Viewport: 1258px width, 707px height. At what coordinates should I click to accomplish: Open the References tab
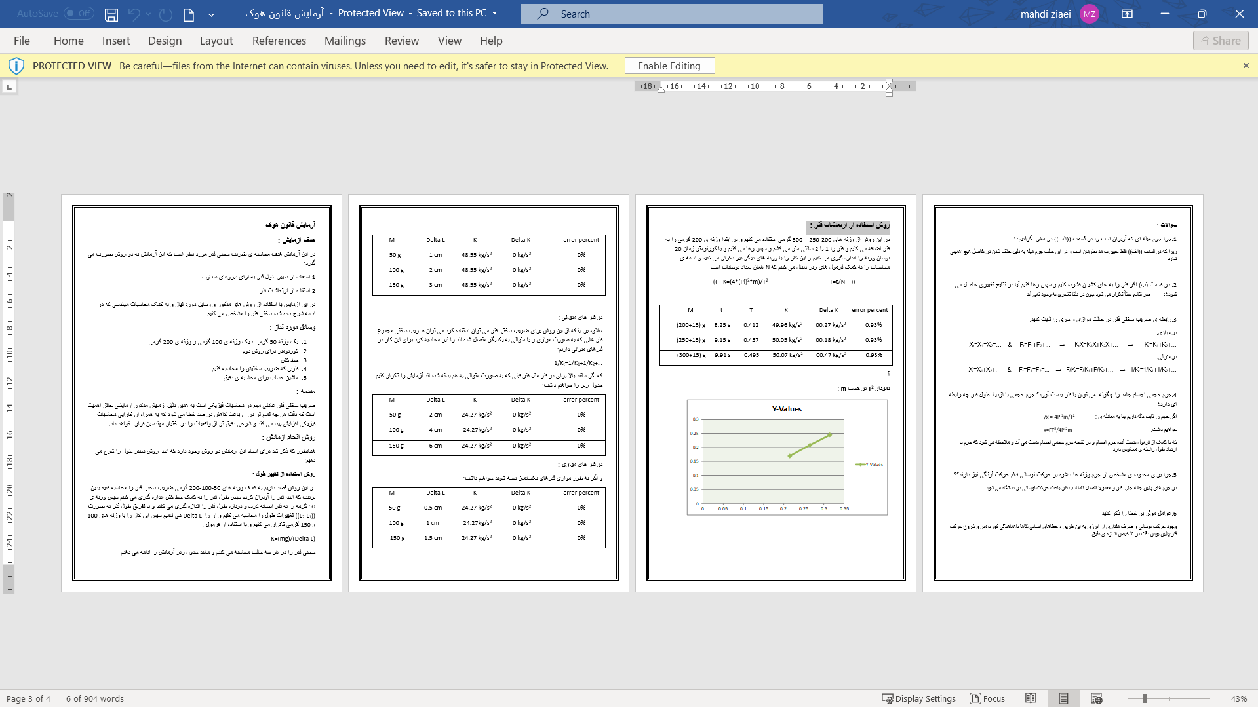point(279,41)
